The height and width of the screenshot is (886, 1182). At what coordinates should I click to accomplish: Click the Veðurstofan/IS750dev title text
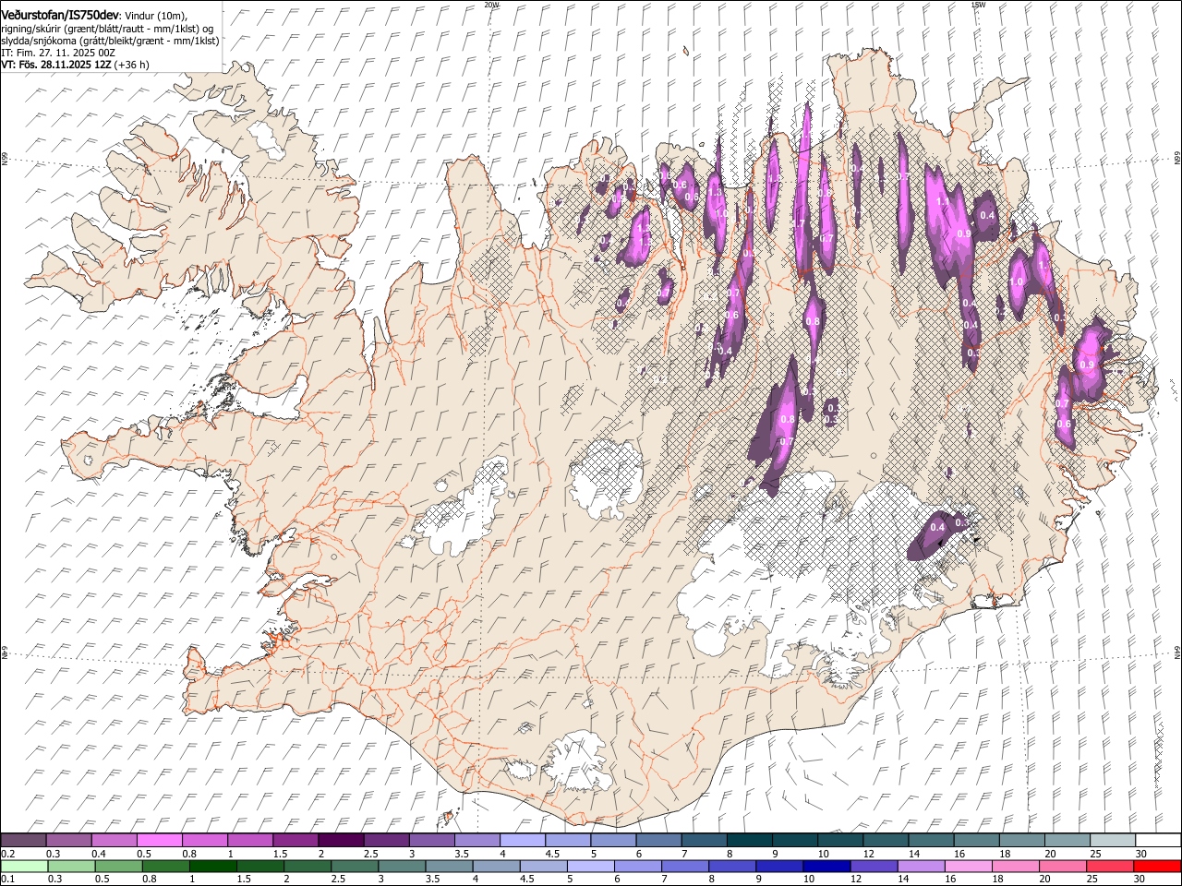61,16
